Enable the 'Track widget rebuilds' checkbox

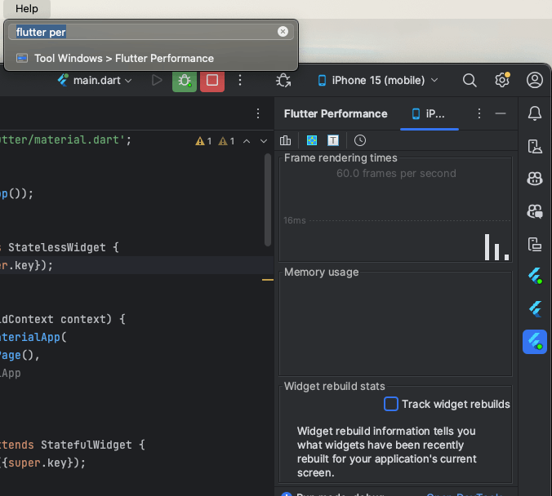pyautogui.click(x=391, y=404)
